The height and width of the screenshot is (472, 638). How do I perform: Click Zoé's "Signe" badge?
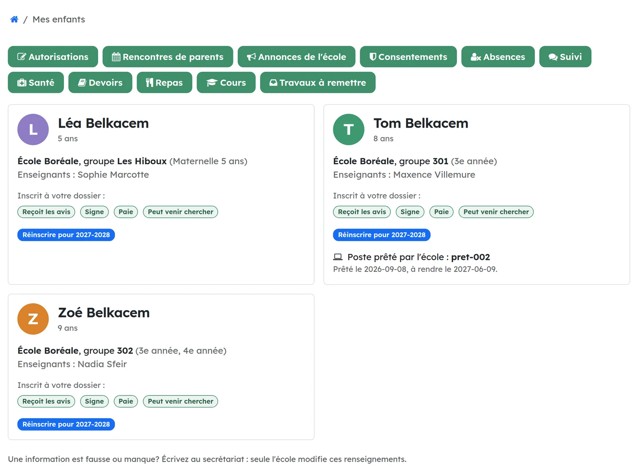coord(95,401)
